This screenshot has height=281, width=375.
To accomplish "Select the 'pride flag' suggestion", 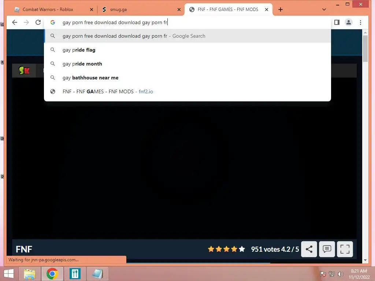I will click(187, 50).
